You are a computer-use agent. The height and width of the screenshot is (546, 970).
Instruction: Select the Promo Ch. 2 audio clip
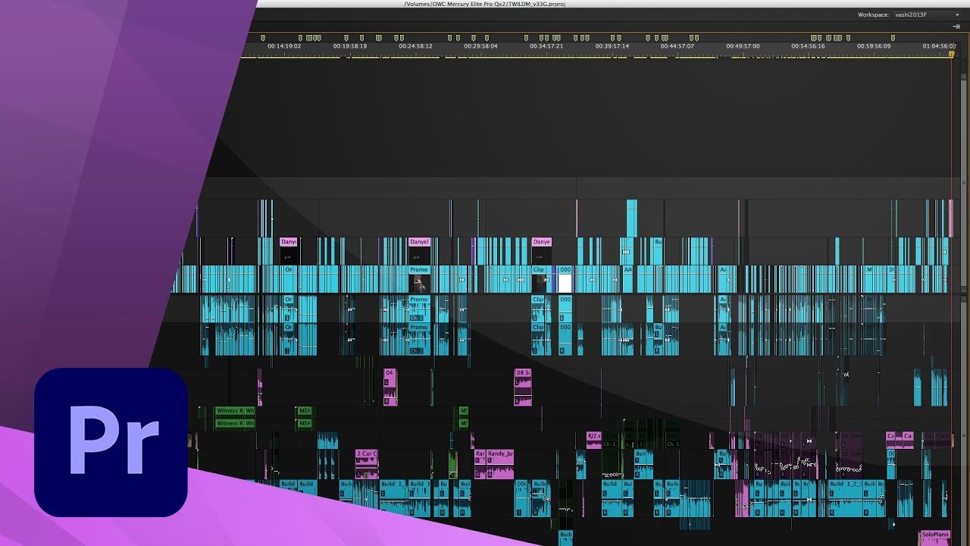tap(419, 340)
